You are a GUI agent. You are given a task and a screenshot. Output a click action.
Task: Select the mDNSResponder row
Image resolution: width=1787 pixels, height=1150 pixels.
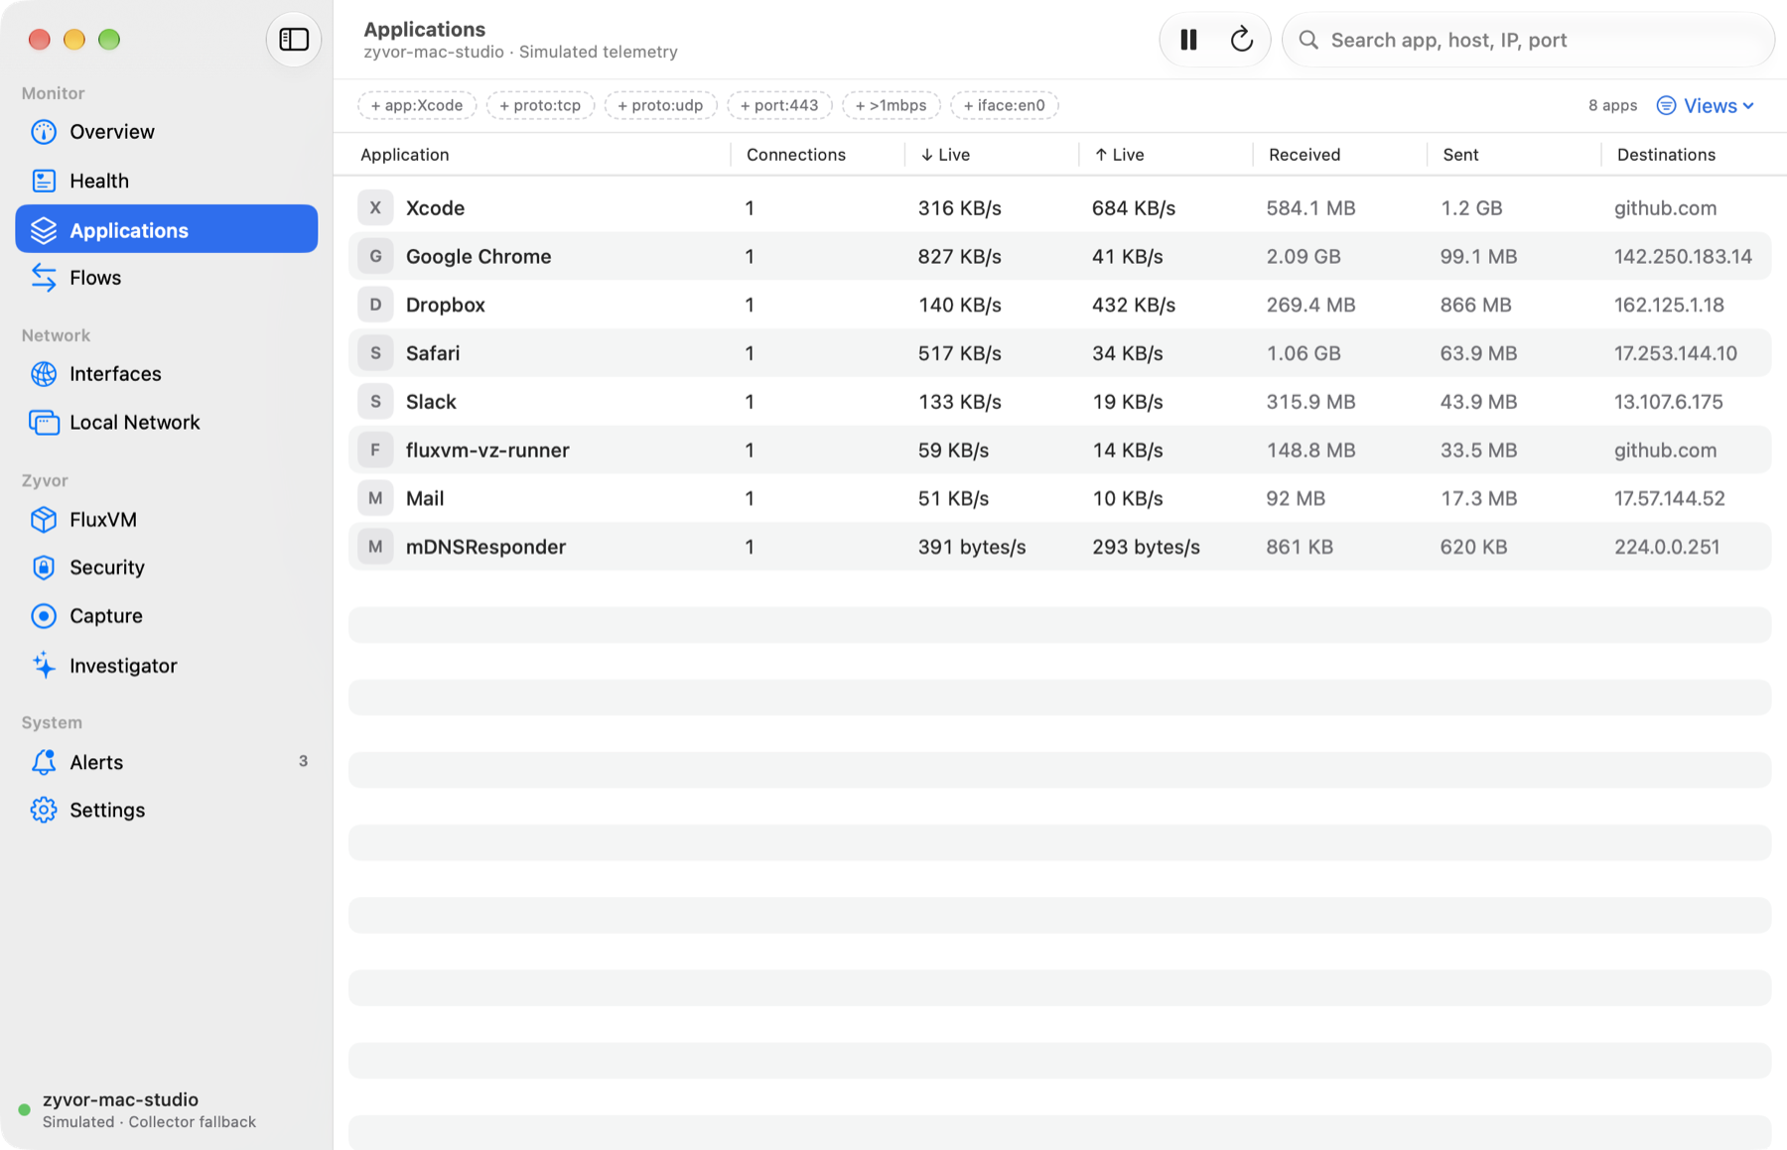point(1059,547)
